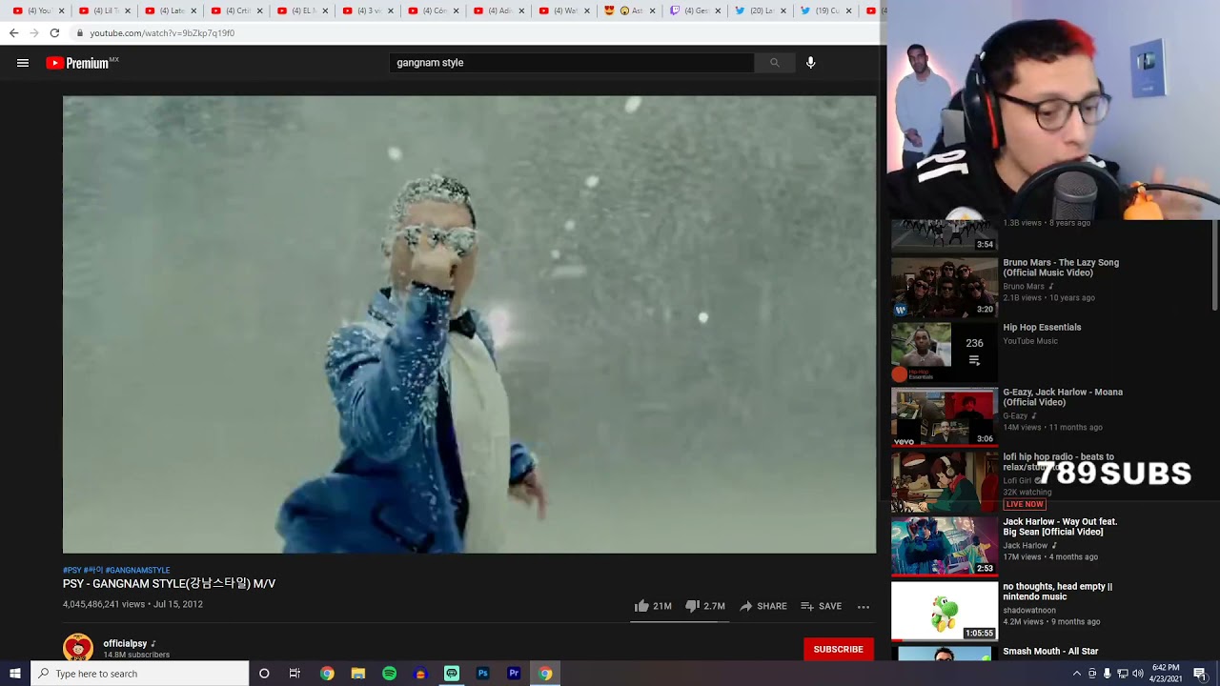Switch to the '(4) 3 vi' tab

click(x=367, y=11)
